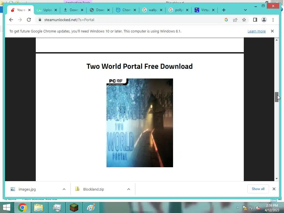Close the Chom tab

pos(135,10)
